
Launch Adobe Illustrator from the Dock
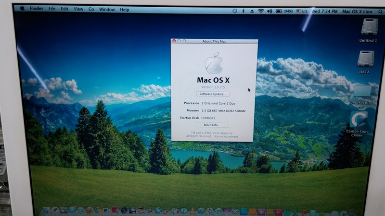tap(252, 212)
